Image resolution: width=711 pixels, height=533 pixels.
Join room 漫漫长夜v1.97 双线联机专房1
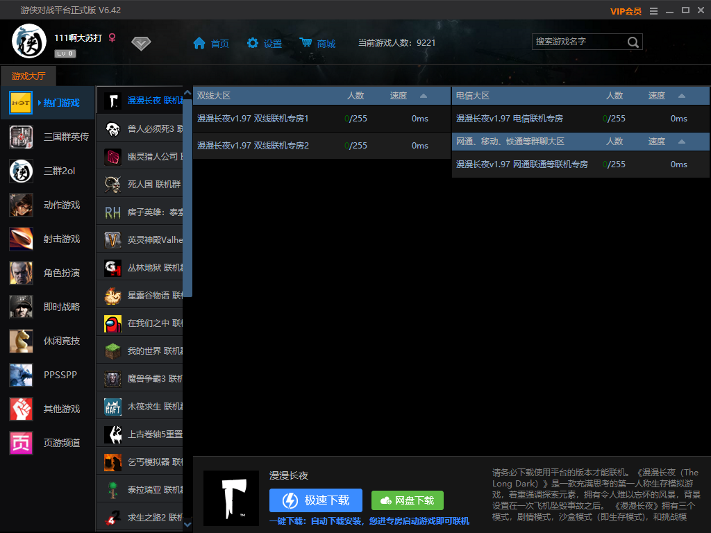click(321, 119)
